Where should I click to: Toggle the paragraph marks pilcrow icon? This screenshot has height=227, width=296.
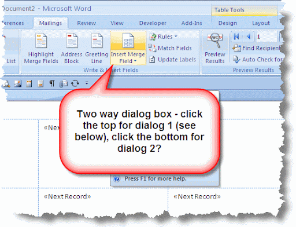coord(52,83)
